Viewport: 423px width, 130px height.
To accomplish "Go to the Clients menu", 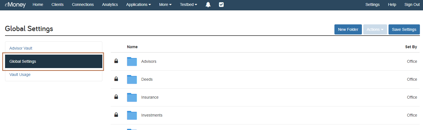I will coord(57,4).
